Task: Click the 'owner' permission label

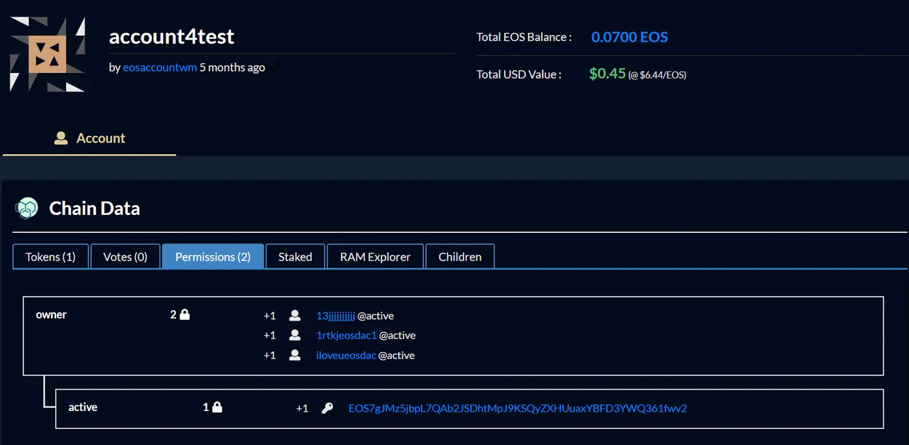Action: [51, 314]
